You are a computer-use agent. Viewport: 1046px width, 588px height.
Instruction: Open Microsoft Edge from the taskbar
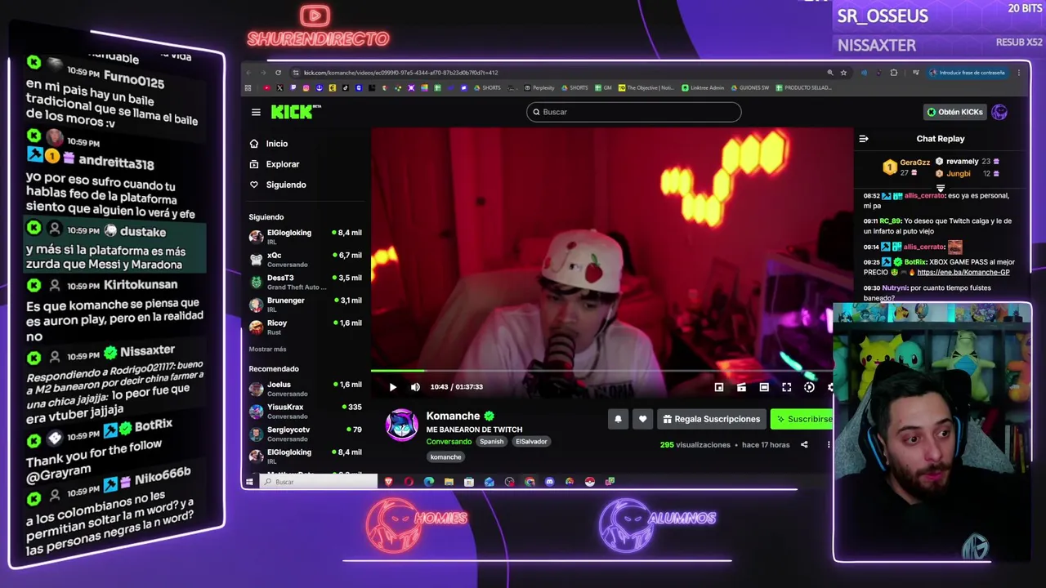(429, 482)
